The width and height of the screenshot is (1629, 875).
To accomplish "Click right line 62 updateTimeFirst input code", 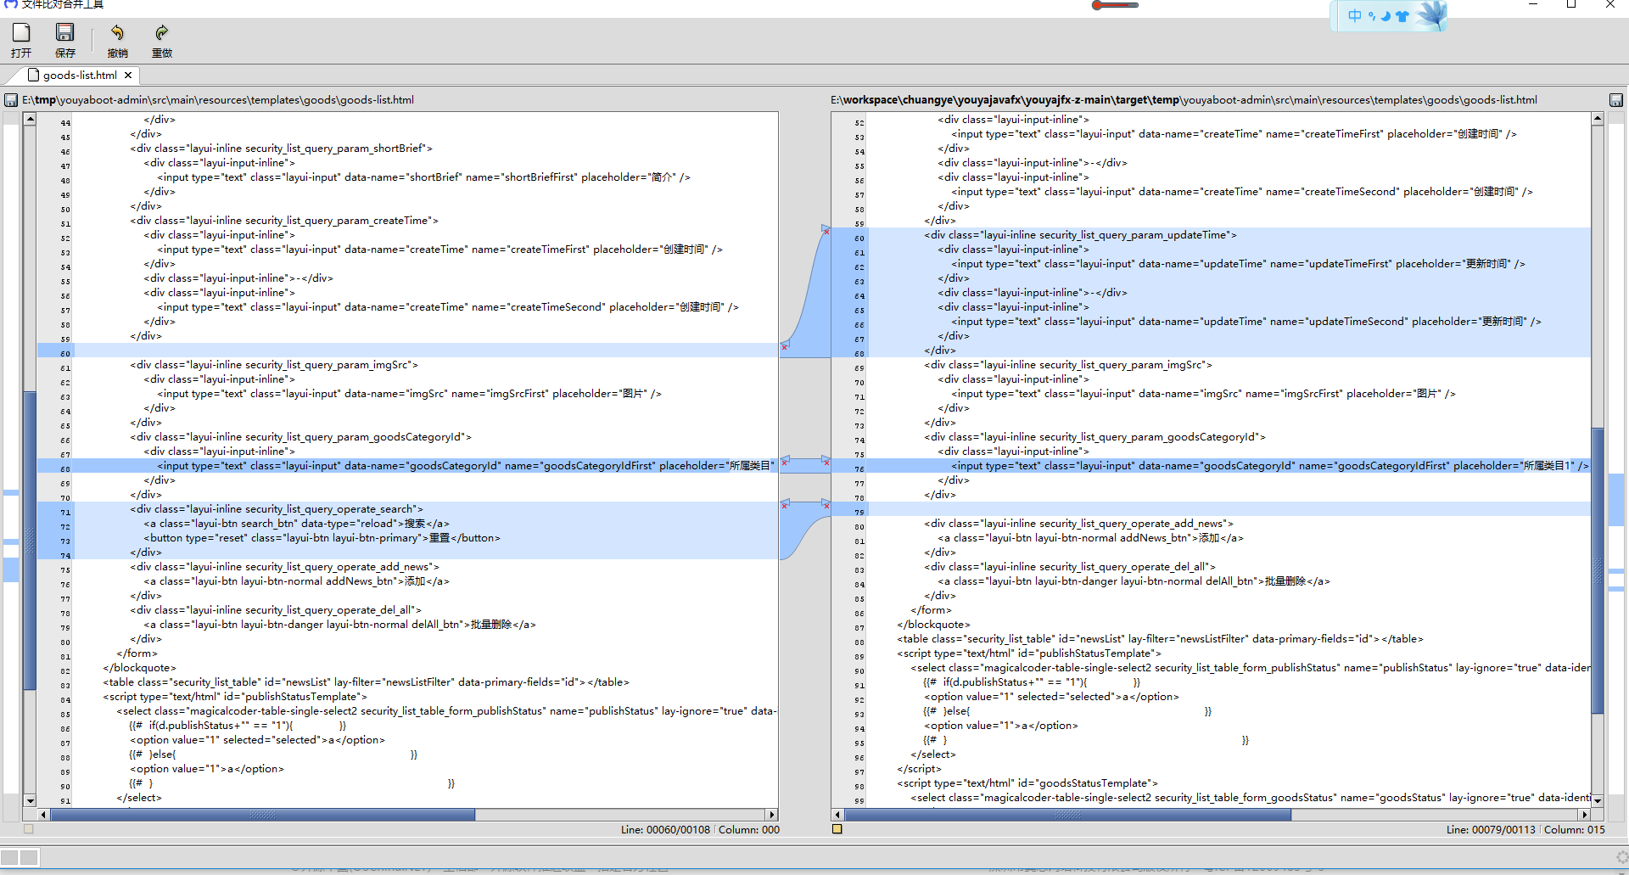I will tap(1238, 264).
